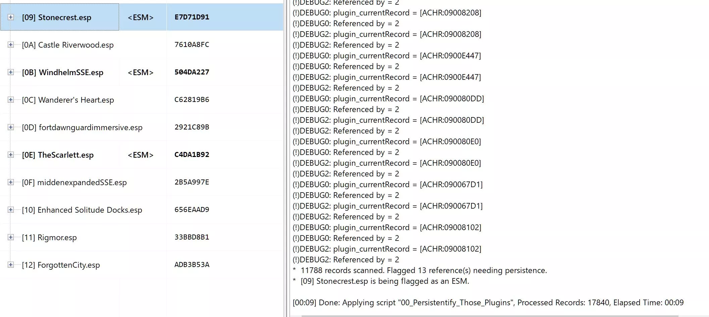
Task: Select the [0E] TheScarlett.esp plugin
Action: pyautogui.click(x=58, y=155)
